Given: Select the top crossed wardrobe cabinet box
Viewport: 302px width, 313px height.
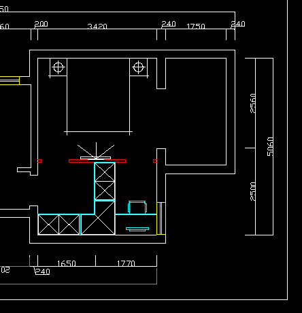Looking at the screenshot, I should (105, 172).
